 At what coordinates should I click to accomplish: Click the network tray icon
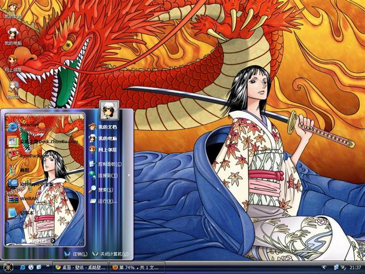[336, 267]
